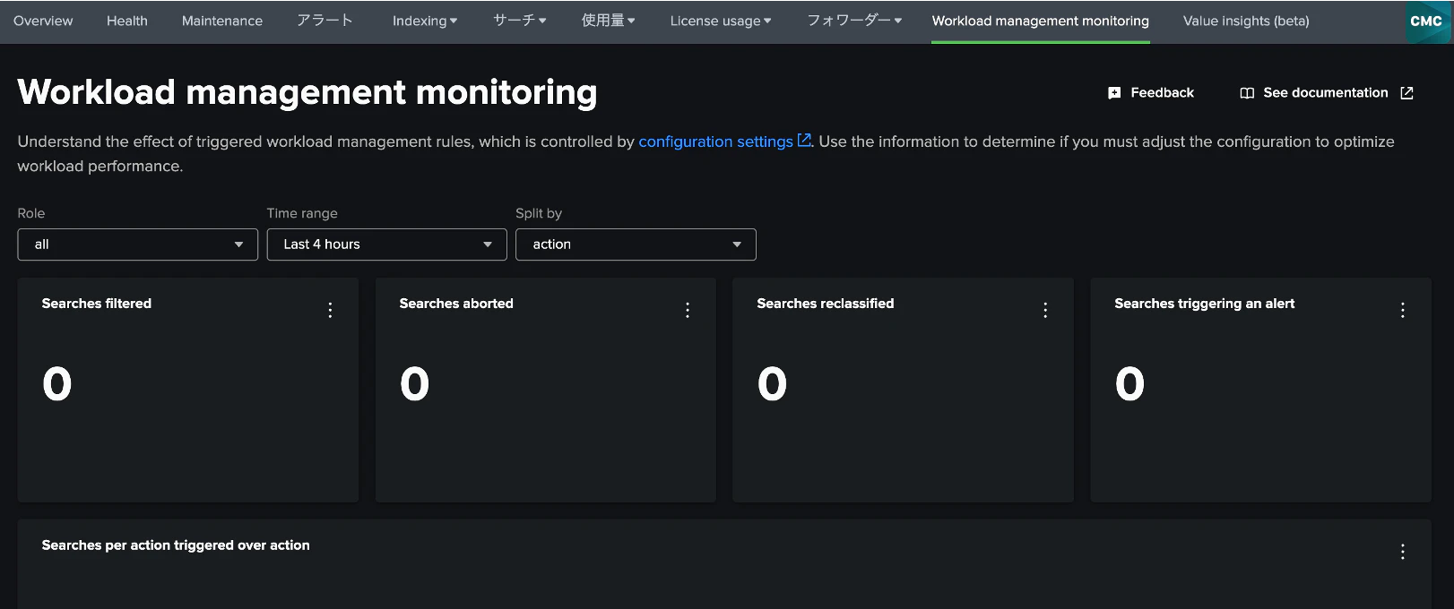Expand the License usage menu
This screenshot has width=1454, height=609.
(721, 21)
